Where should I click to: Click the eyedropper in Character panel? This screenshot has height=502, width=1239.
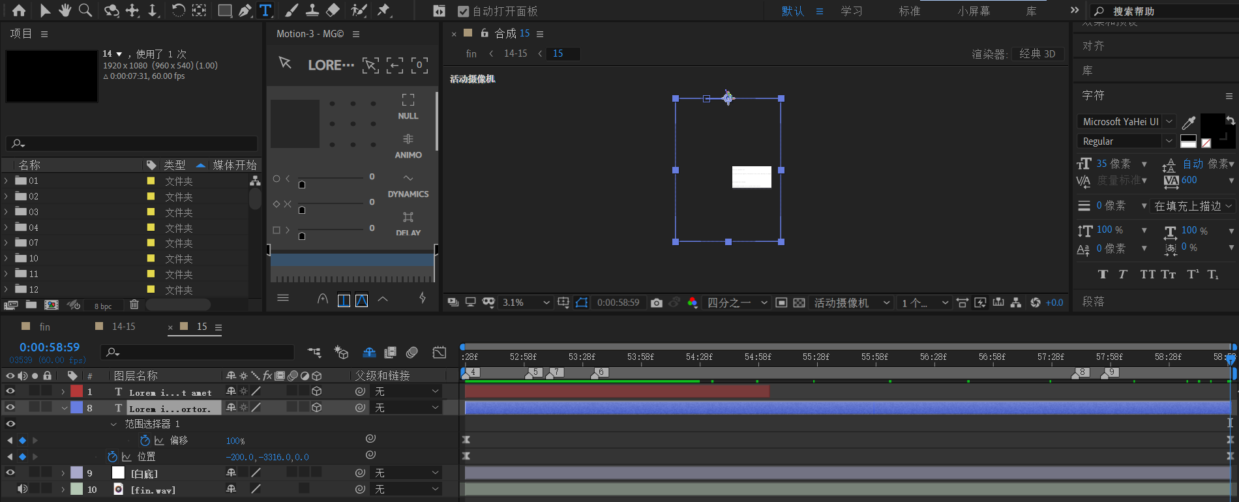pyautogui.click(x=1189, y=123)
